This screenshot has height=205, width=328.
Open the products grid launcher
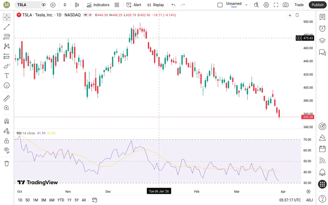click(x=322, y=184)
